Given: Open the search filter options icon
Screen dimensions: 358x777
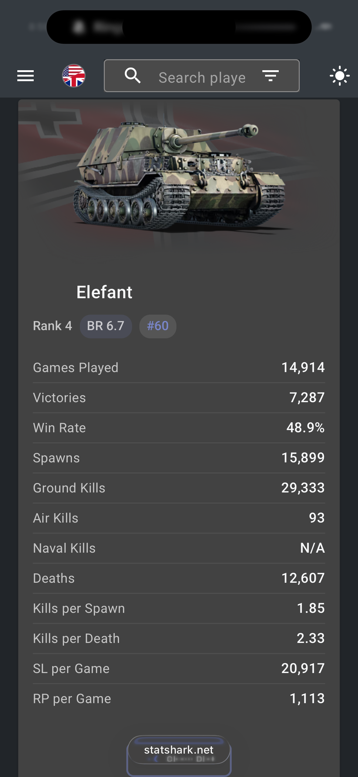Looking at the screenshot, I should click(270, 76).
